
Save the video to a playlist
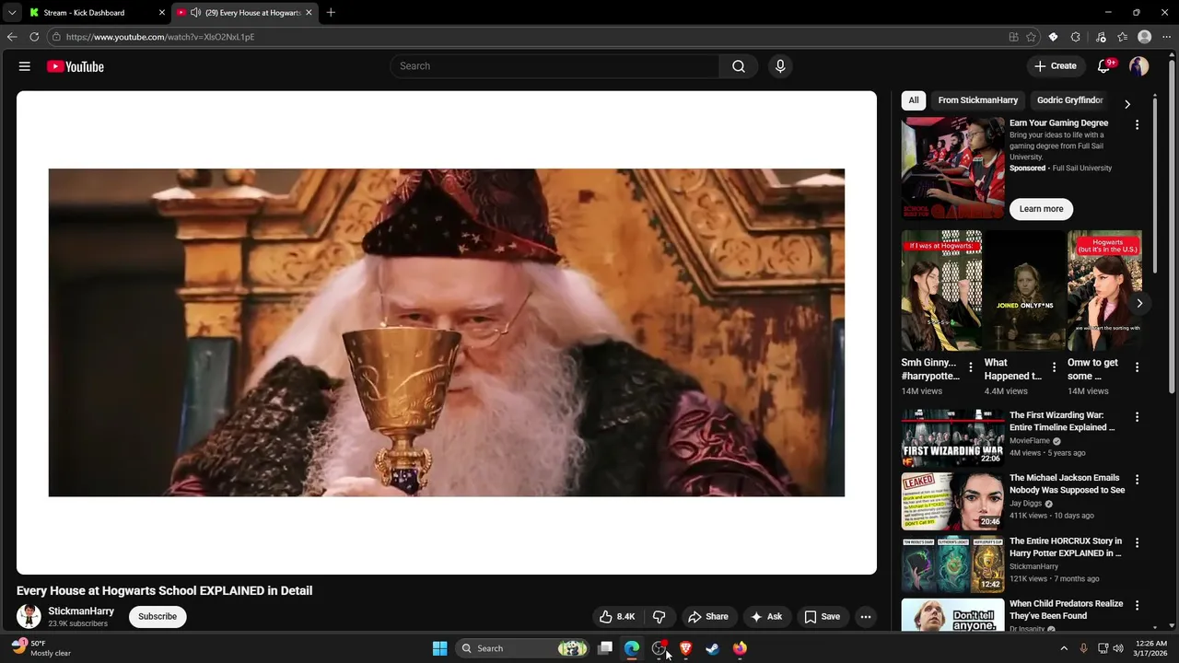(822, 617)
